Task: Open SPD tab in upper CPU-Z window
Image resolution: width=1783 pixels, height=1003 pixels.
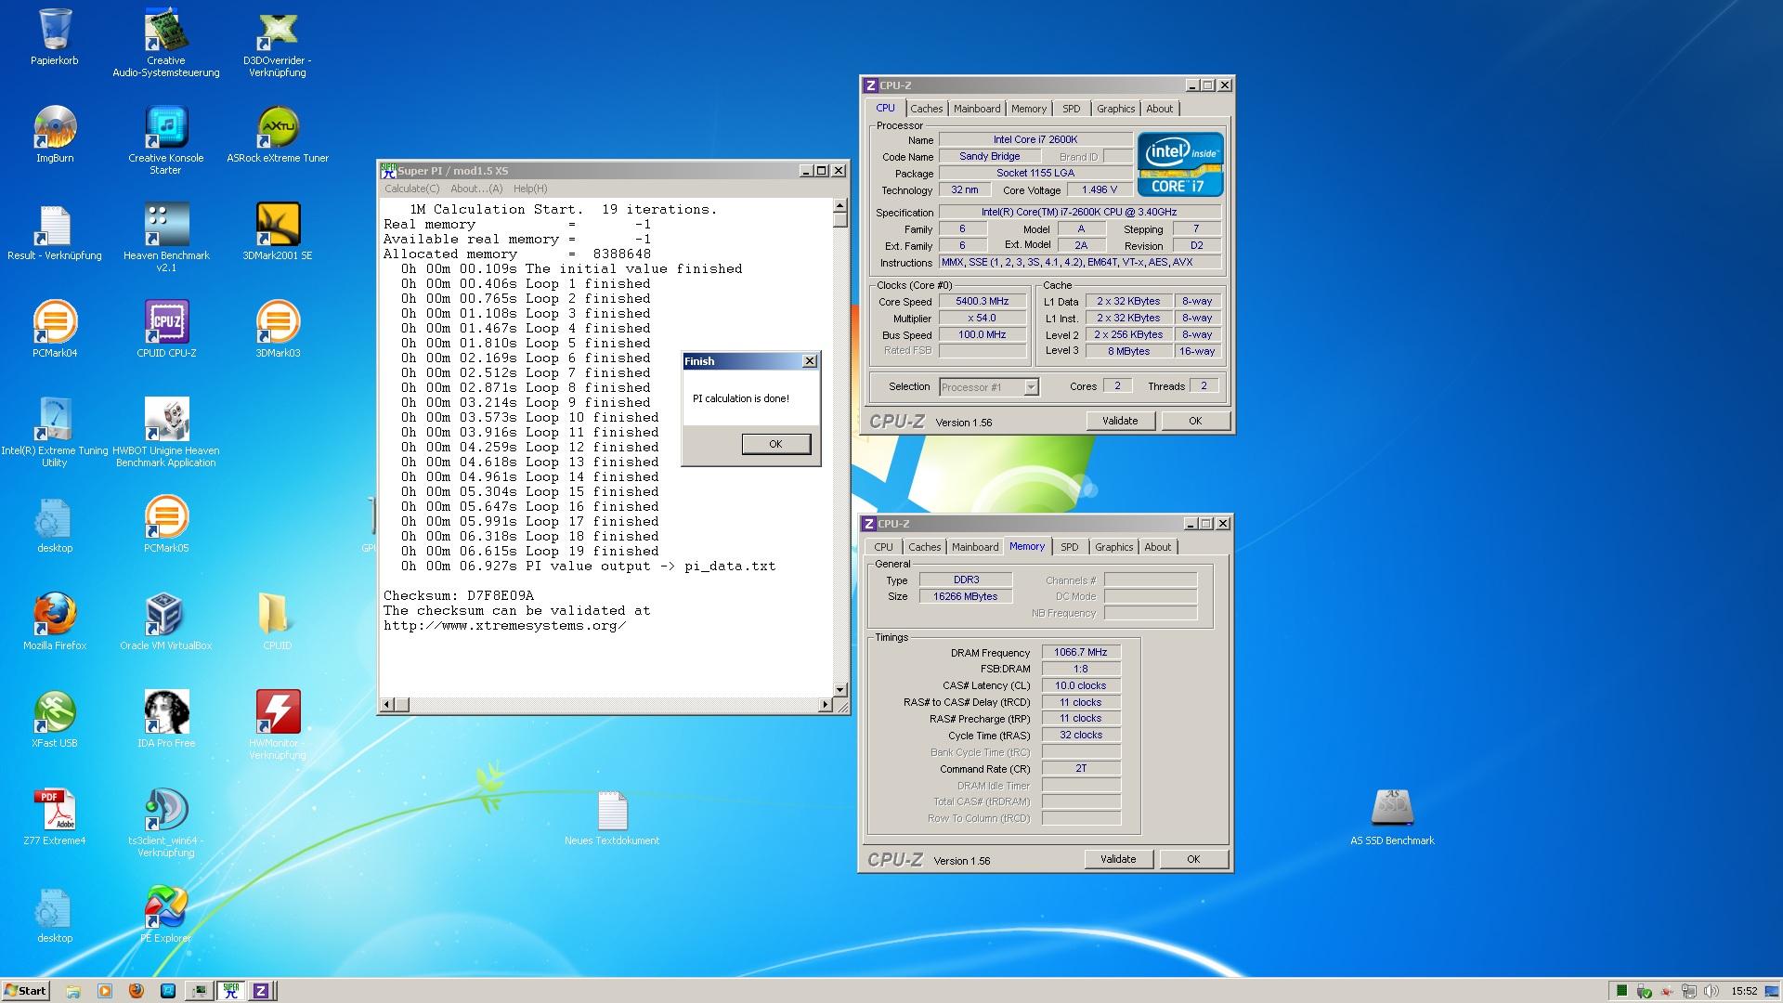Action: coord(1072,109)
